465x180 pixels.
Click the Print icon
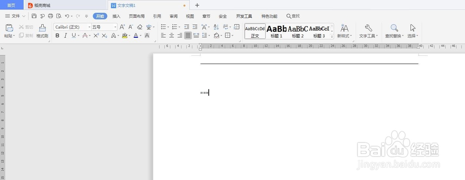pos(50,16)
